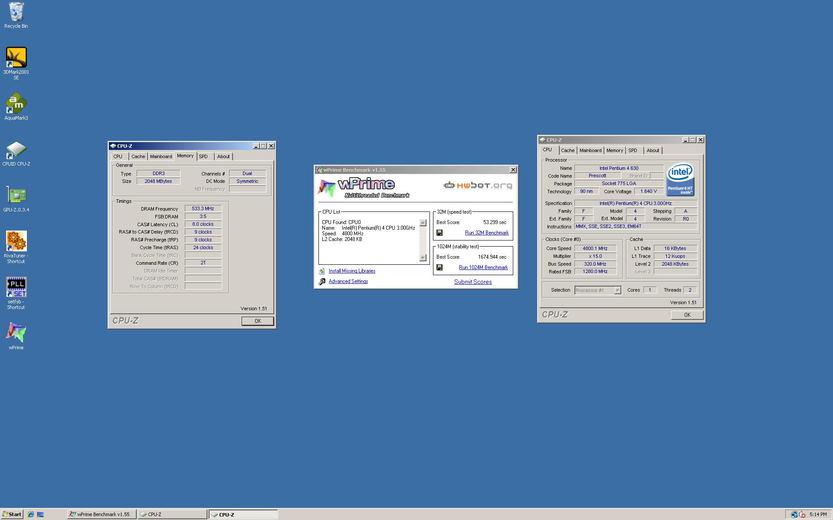This screenshot has width=833, height=520.
Task: Click the Intel Pentium 4 HT logo
Action: pos(680,179)
